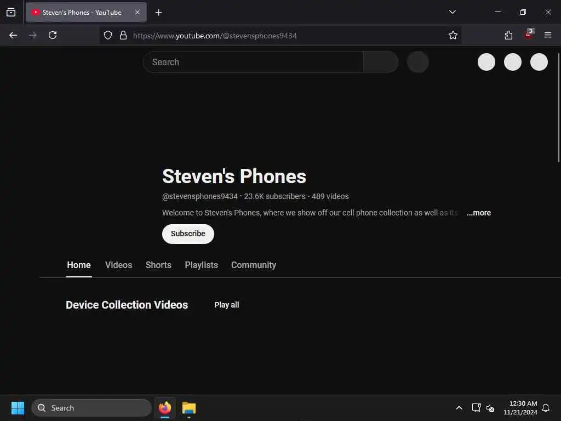Restore down the Firefox window

coord(523,12)
